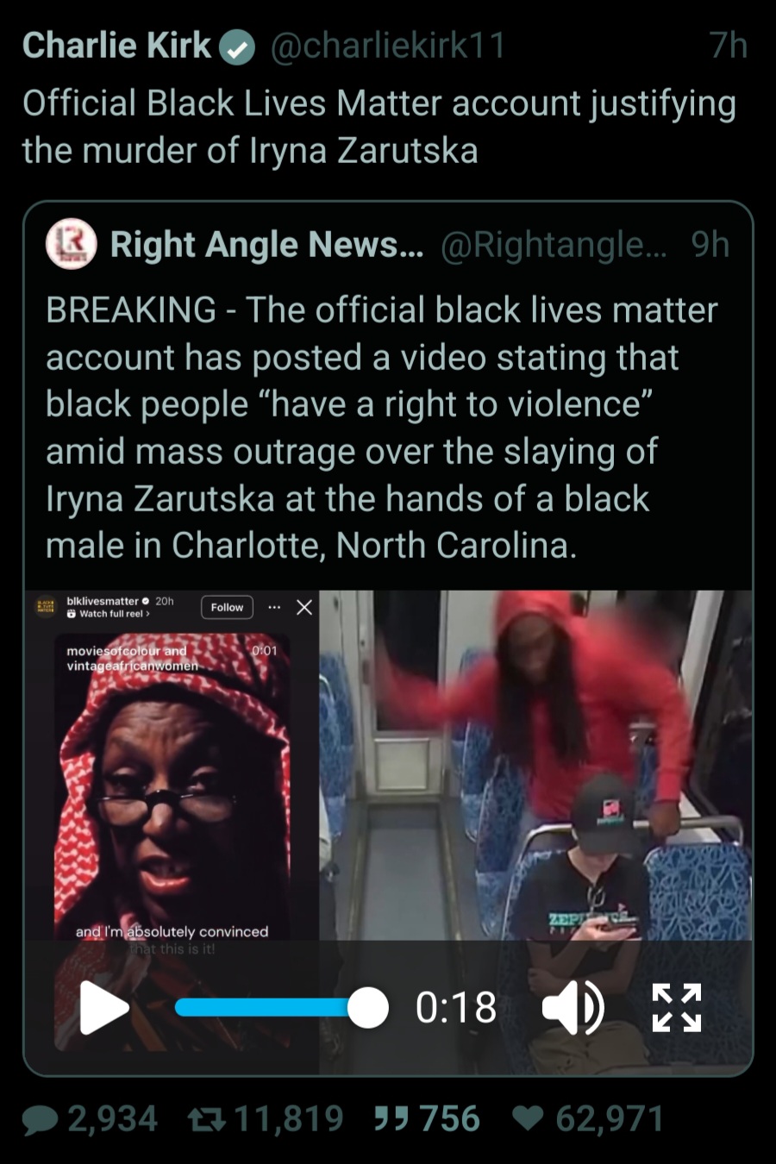Retweet using the retweet arrows icon
Screen dimensions: 776x1164
[206, 1119]
